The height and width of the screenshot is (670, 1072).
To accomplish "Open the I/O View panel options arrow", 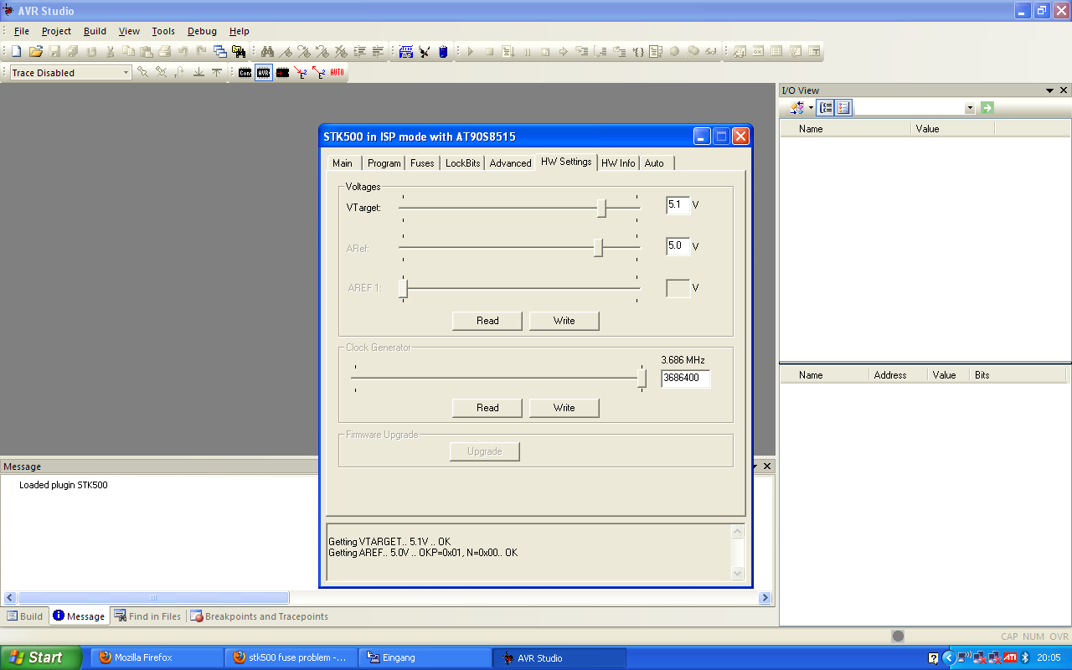I will coord(1049,90).
